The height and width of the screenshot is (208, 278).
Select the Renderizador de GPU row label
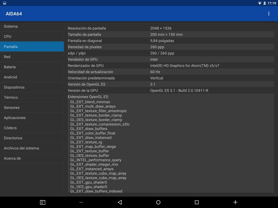point(86,66)
